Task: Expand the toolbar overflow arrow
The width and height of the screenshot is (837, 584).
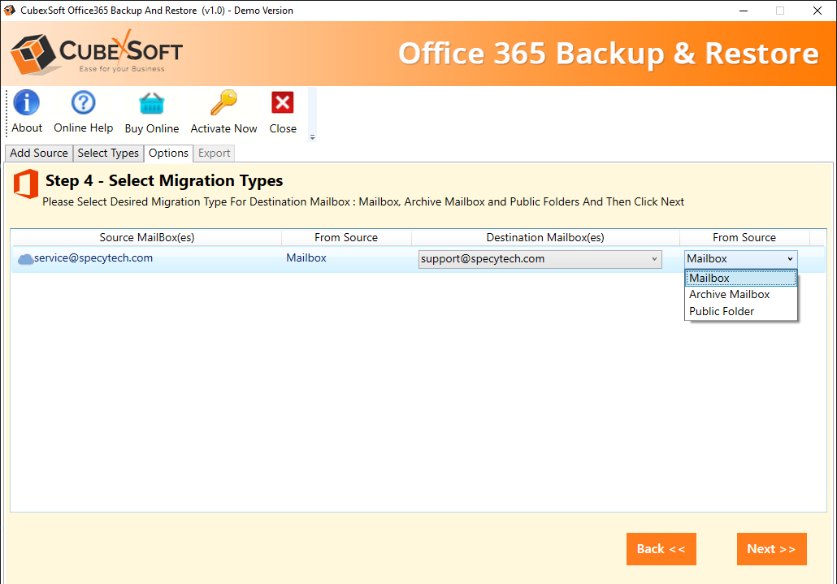Action: tap(313, 137)
